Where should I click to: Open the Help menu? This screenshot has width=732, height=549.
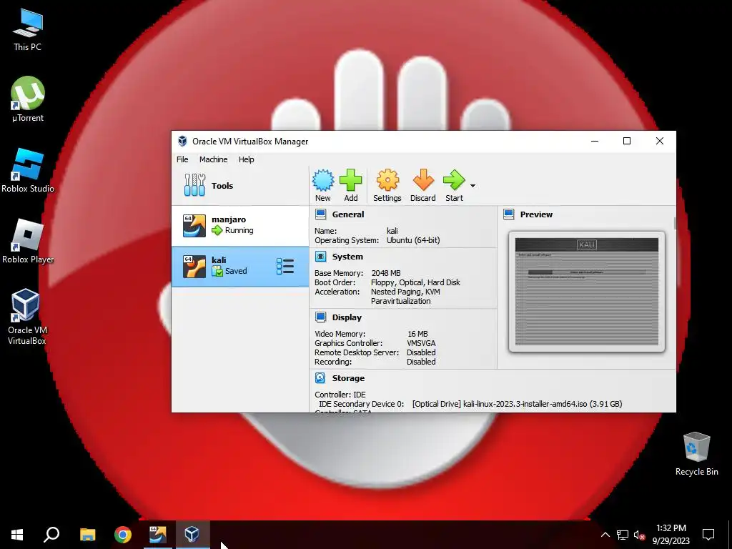tap(246, 159)
